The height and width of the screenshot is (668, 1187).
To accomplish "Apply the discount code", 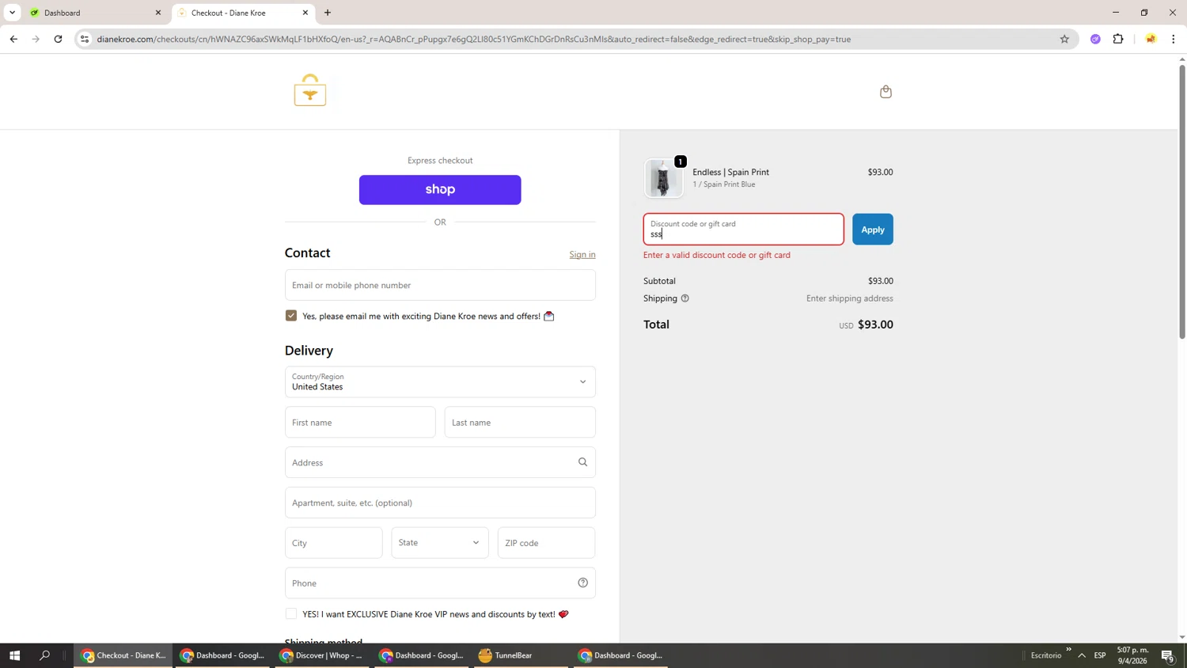I will coord(873,230).
